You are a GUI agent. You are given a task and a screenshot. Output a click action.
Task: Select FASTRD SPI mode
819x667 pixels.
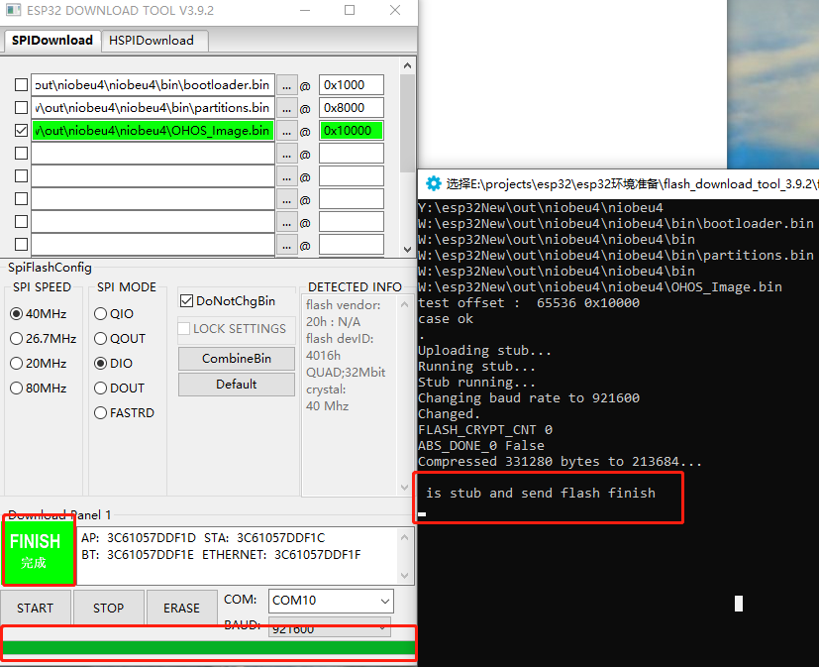point(100,413)
